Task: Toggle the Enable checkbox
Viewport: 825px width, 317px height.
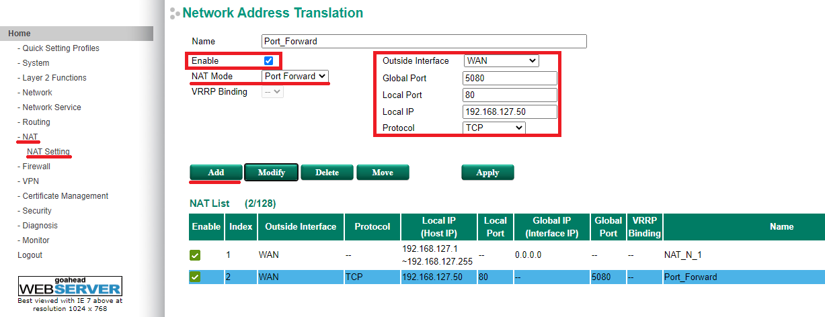Action: tap(268, 61)
